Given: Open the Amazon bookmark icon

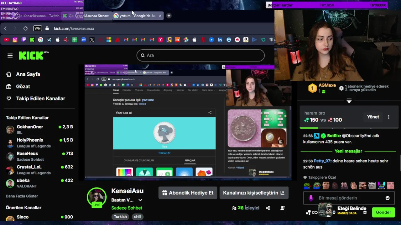Looking at the screenshot, I should click(246, 40).
